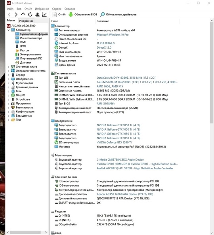Go up one level with the up arrow
This screenshot has height=235, width=214.
23,14
